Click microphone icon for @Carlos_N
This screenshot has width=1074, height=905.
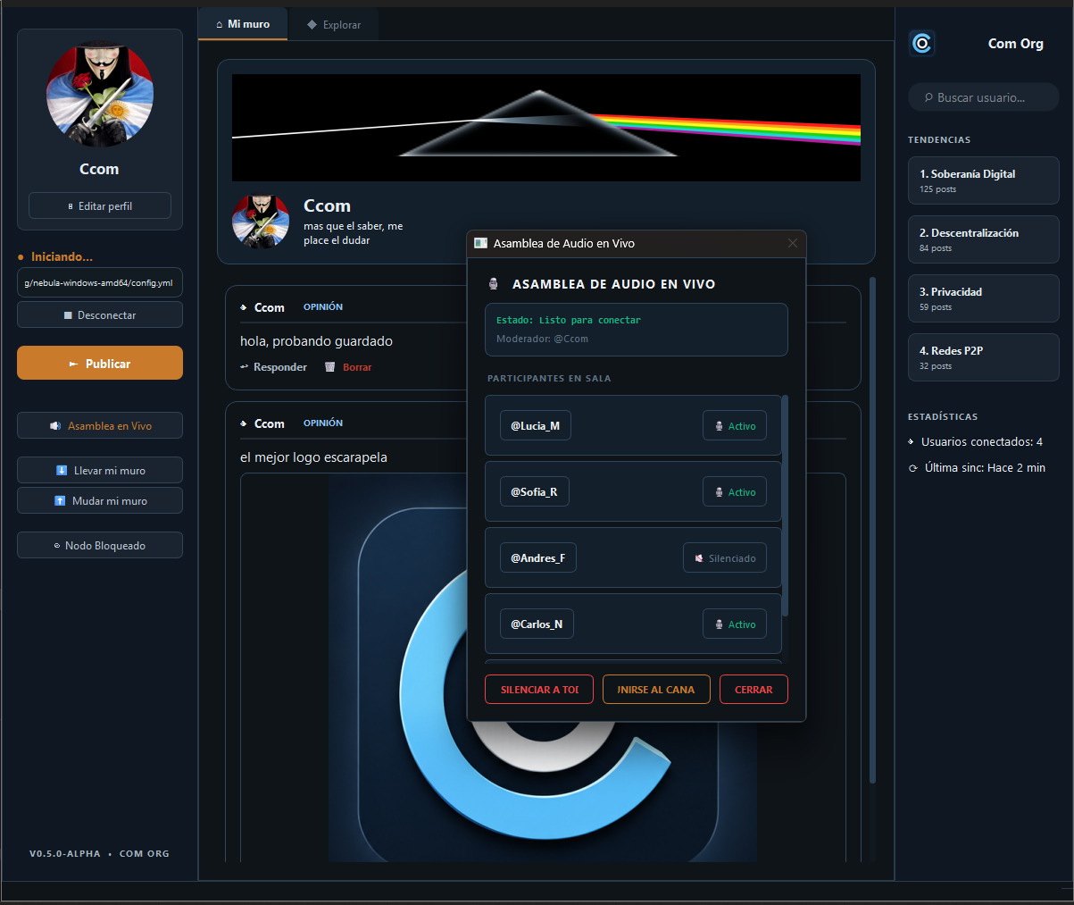coord(719,624)
